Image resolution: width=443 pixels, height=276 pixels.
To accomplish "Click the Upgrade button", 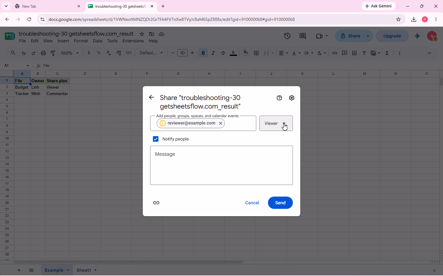I will (392, 36).
